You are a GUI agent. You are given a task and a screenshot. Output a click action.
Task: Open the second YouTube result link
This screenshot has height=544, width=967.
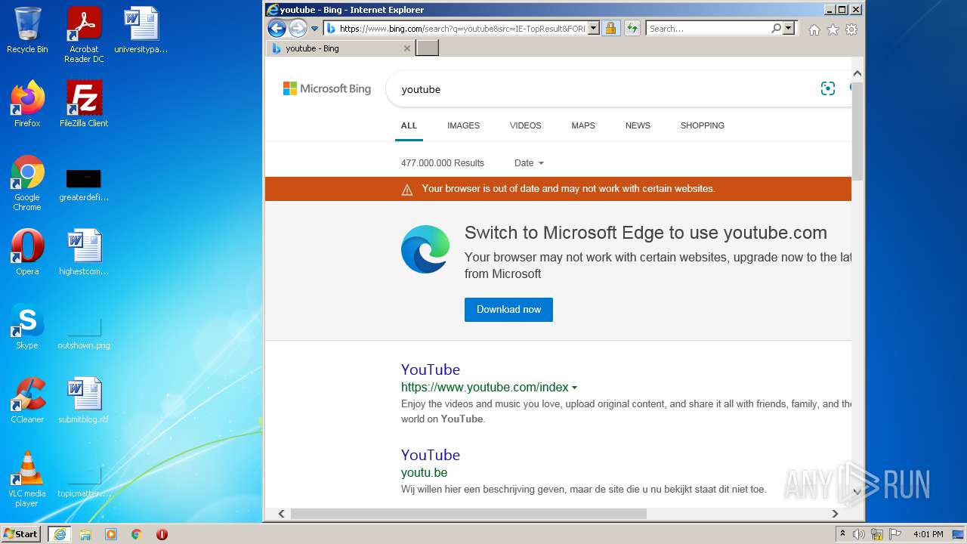(x=431, y=455)
